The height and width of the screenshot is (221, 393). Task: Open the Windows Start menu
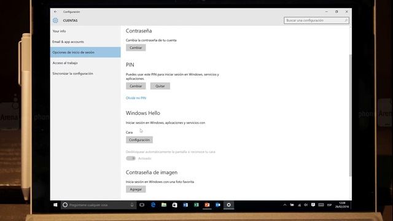[x=55, y=205]
